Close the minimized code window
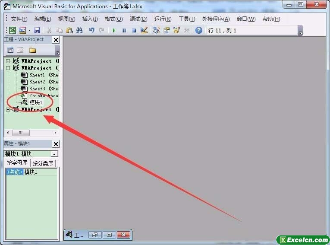The image size is (330, 245). pos(123,235)
